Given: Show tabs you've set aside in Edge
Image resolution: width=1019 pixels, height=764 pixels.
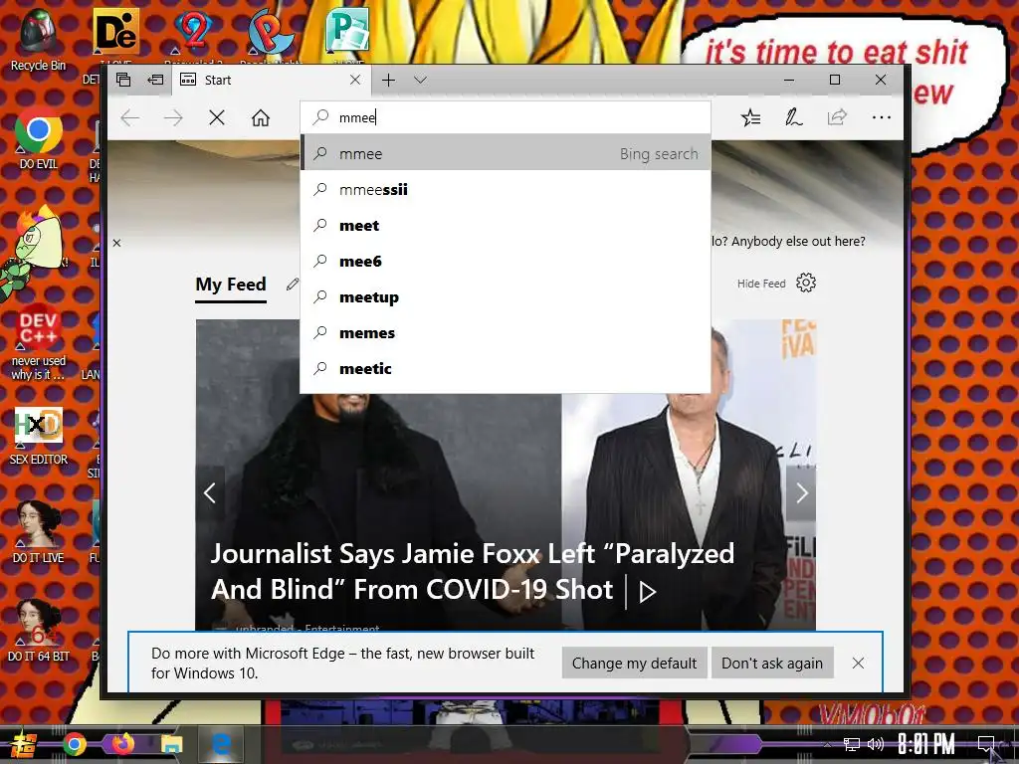Looking at the screenshot, I should tap(123, 80).
